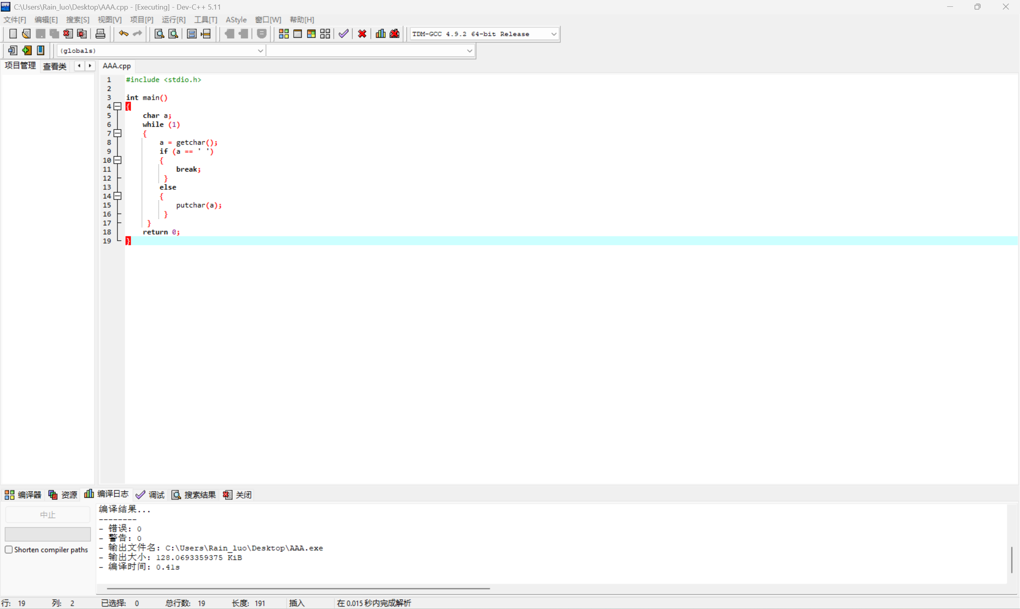Open the 运行[R] menu
The width and height of the screenshot is (1020, 609).
(173, 20)
